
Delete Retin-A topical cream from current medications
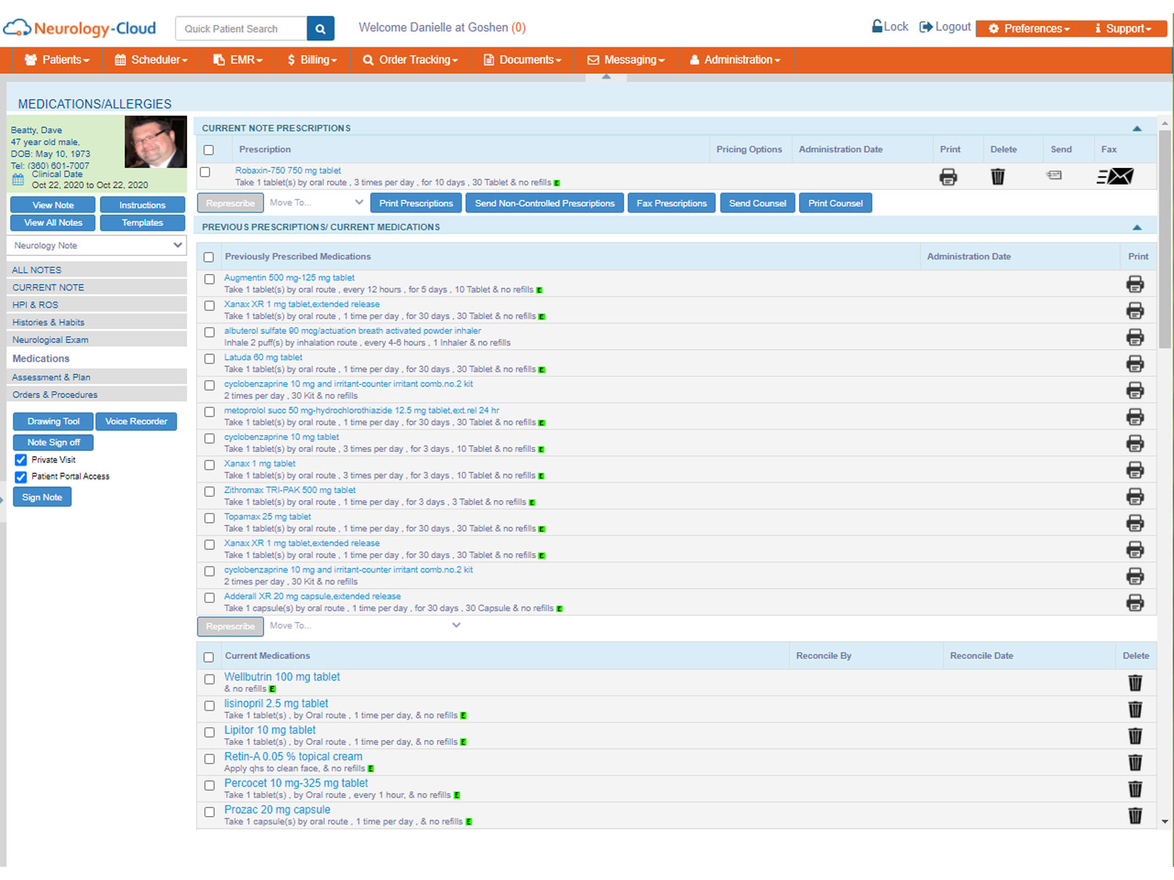1135,763
